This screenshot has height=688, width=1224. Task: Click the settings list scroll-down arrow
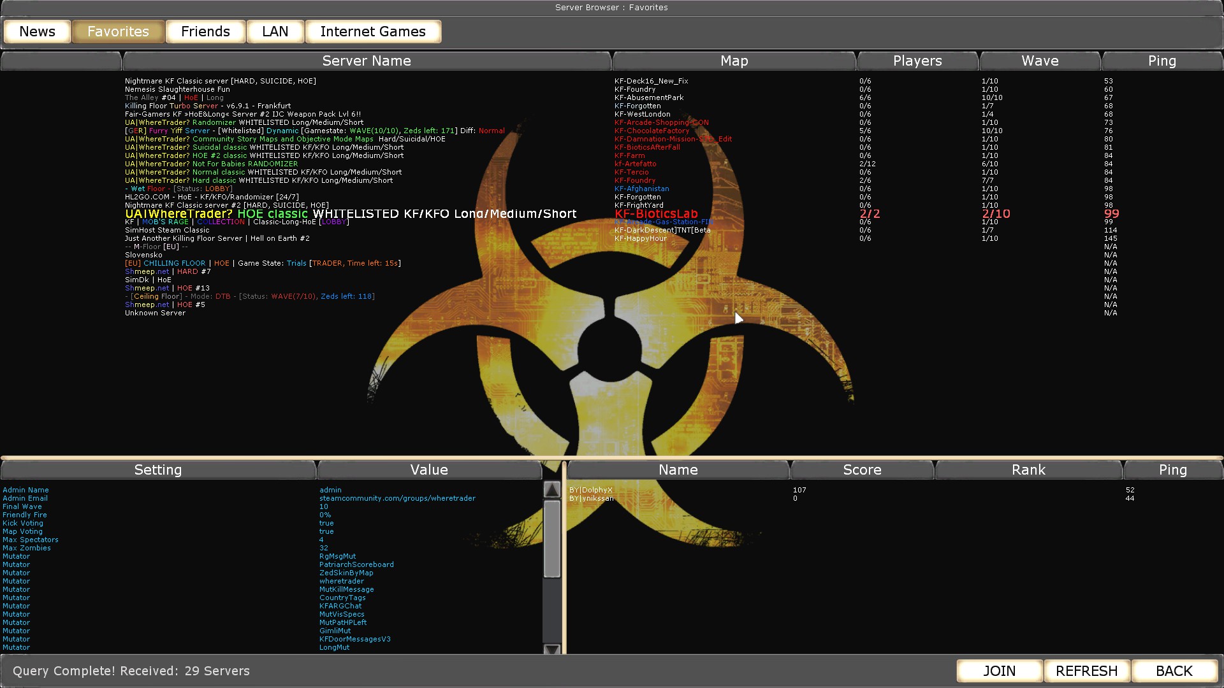click(x=552, y=649)
